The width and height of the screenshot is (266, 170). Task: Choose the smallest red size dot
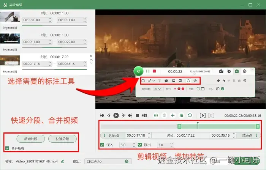[175, 89]
